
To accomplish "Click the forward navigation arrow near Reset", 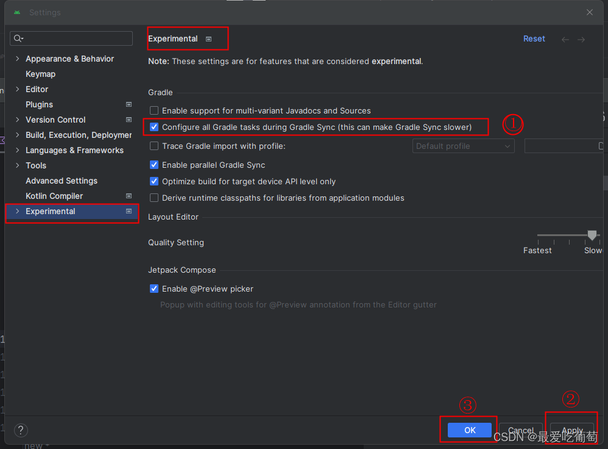I will coord(581,38).
